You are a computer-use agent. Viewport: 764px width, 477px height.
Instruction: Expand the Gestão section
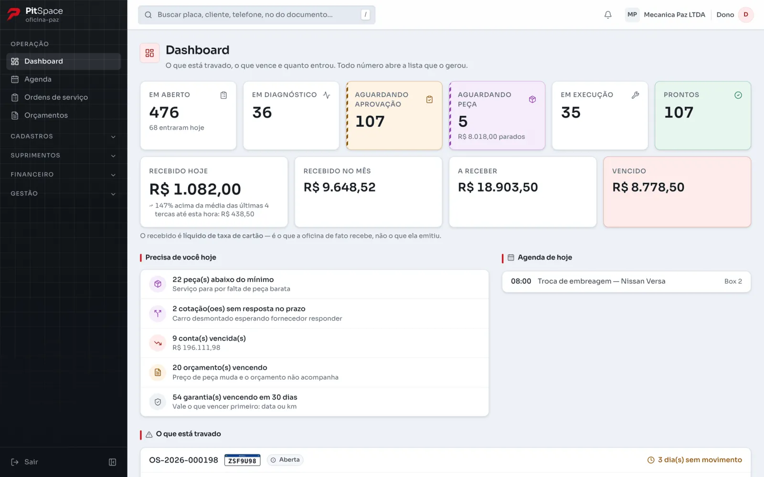coord(64,194)
